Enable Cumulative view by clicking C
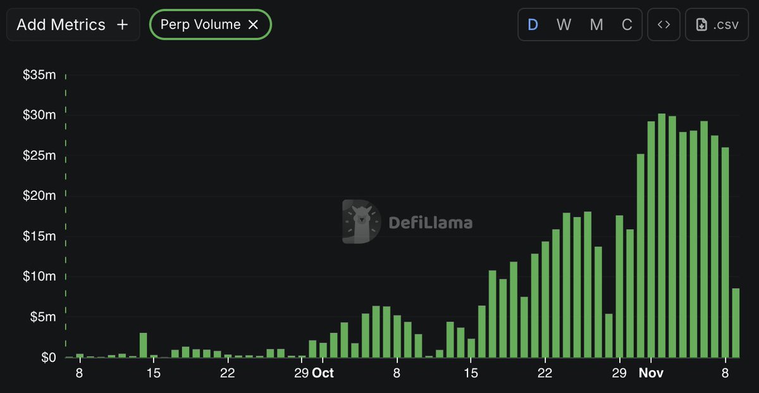Screen dimensions: 759x393 pyautogui.click(x=627, y=24)
